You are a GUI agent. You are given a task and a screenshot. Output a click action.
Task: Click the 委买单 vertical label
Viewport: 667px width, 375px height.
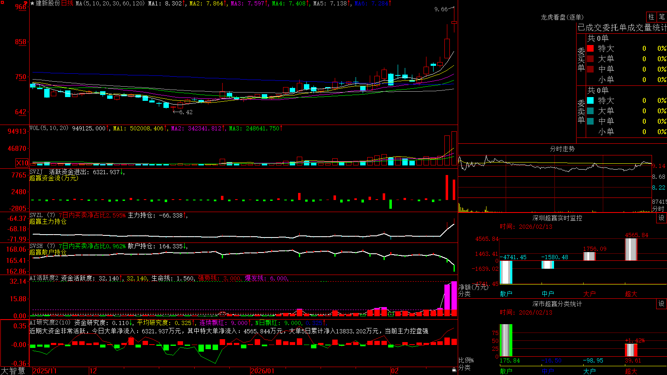581,59
